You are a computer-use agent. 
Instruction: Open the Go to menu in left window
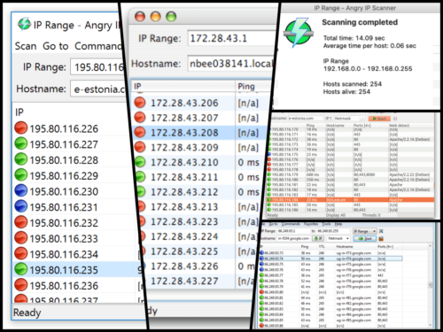click(x=56, y=46)
